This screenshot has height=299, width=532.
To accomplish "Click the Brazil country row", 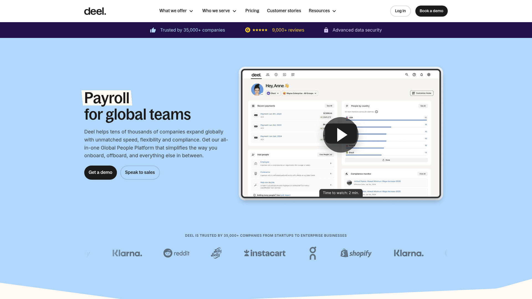I will [x=386, y=153].
